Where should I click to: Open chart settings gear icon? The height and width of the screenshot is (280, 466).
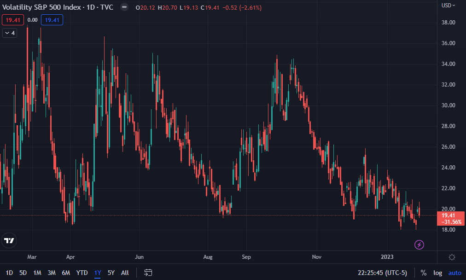(452, 257)
